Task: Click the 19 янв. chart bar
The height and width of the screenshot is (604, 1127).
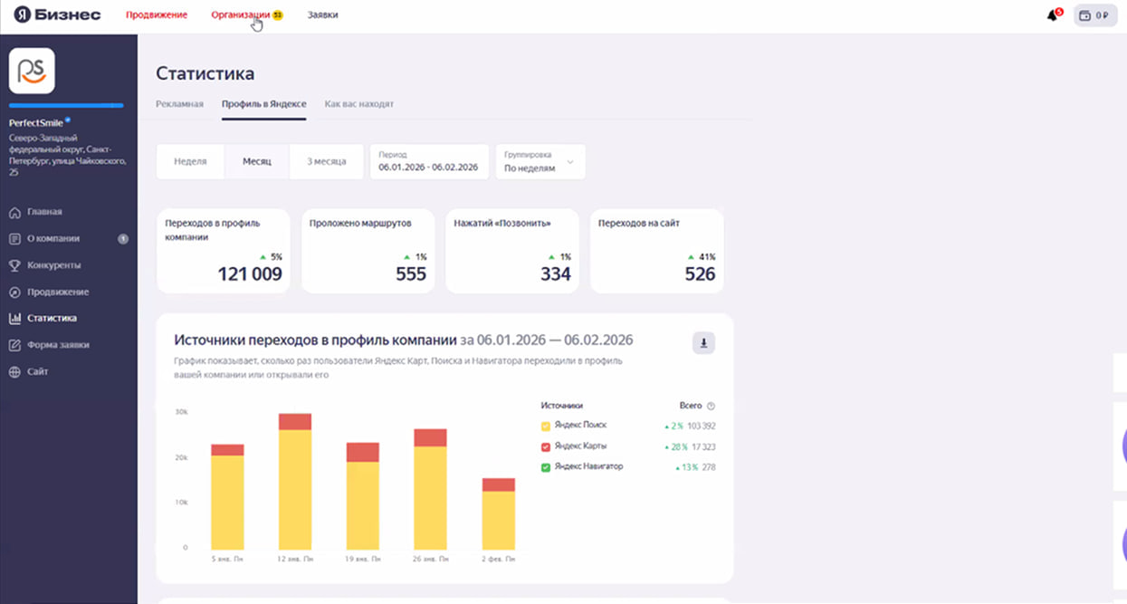Action: [x=363, y=496]
